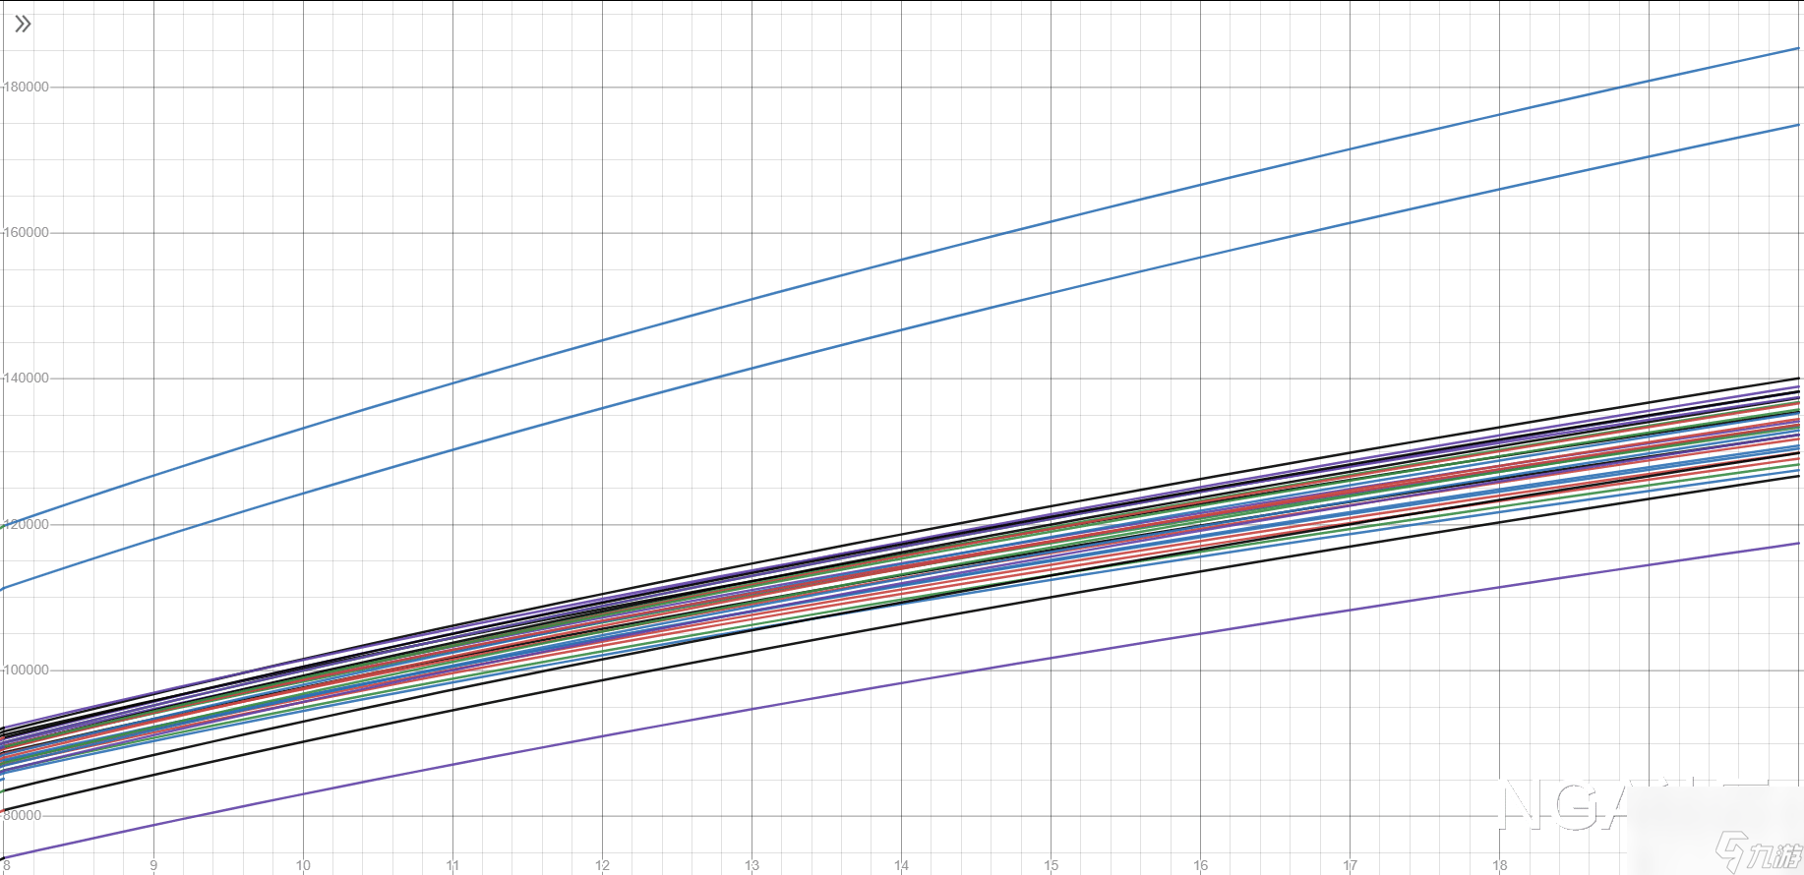
Task: Click the x-axis label 14
Action: (901, 865)
